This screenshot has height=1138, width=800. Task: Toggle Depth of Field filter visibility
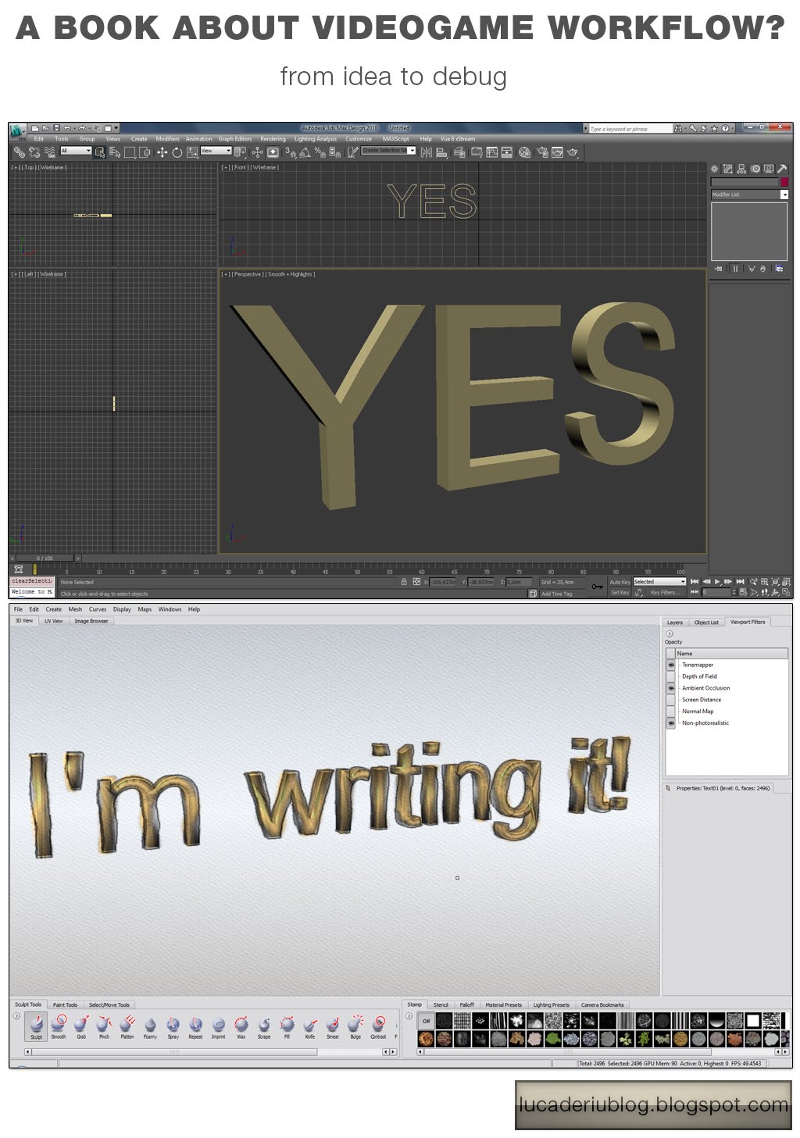point(670,676)
